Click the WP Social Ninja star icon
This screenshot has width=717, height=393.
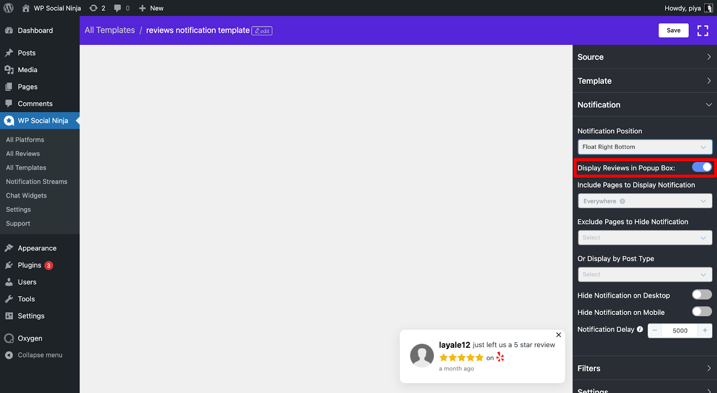click(x=9, y=121)
